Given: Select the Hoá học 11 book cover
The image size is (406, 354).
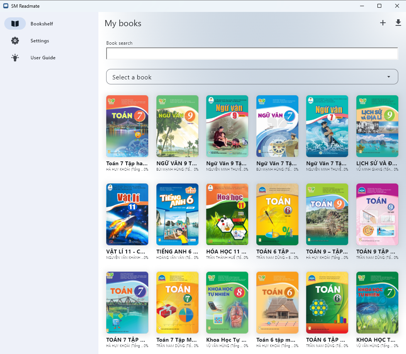Looking at the screenshot, I should [x=227, y=214].
